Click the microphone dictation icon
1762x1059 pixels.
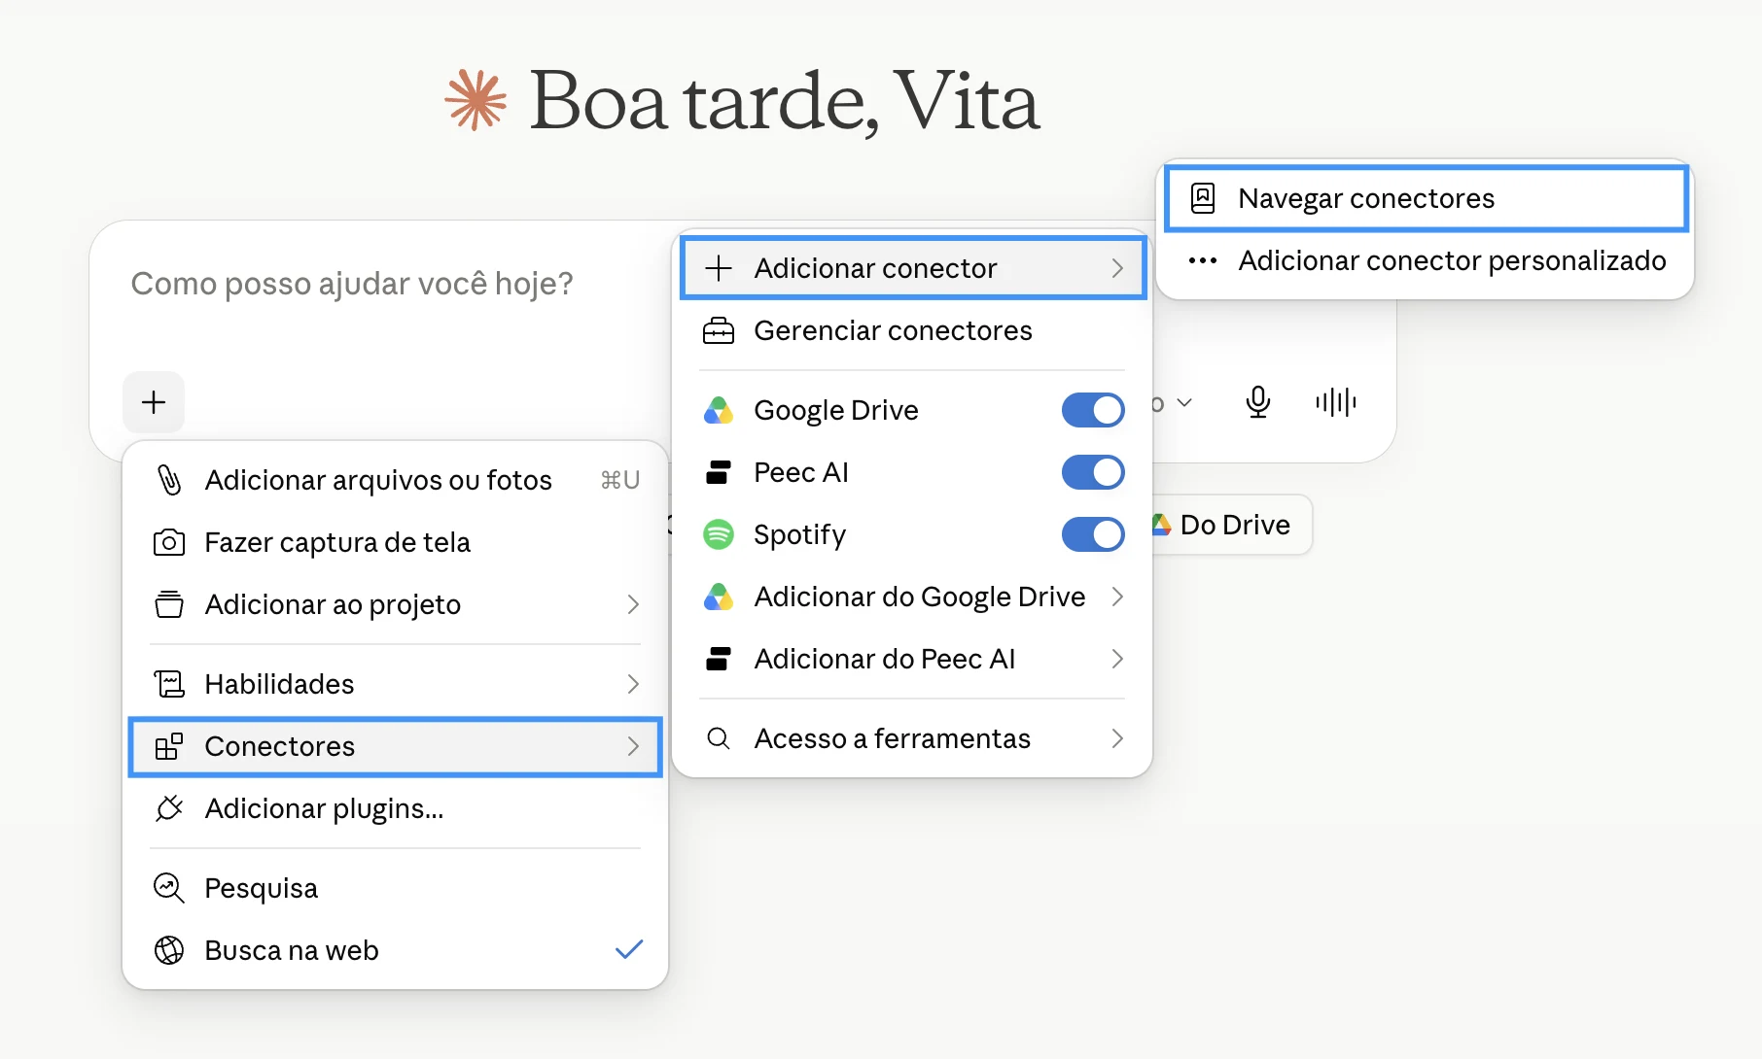1257,402
